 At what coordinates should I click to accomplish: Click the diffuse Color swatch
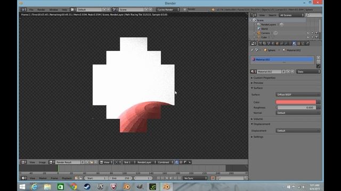coord(296,102)
